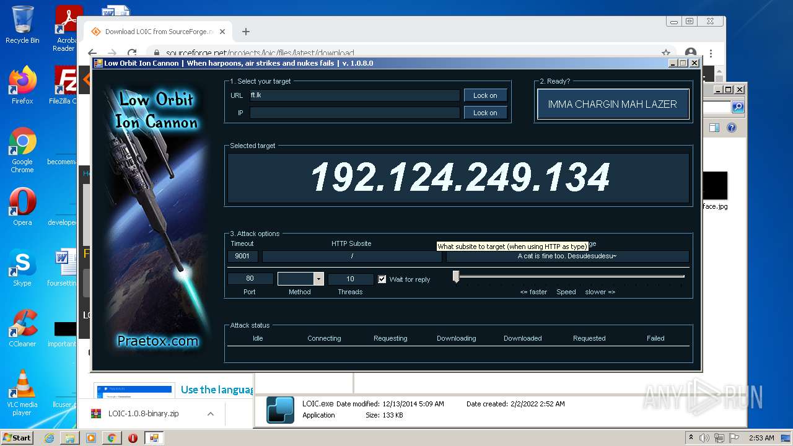
Task: Open Explorer help question-mark icon
Action: click(x=732, y=128)
